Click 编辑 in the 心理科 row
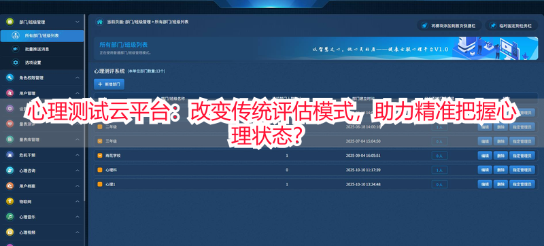This screenshot has height=246, width=544. [x=485, y=170]
